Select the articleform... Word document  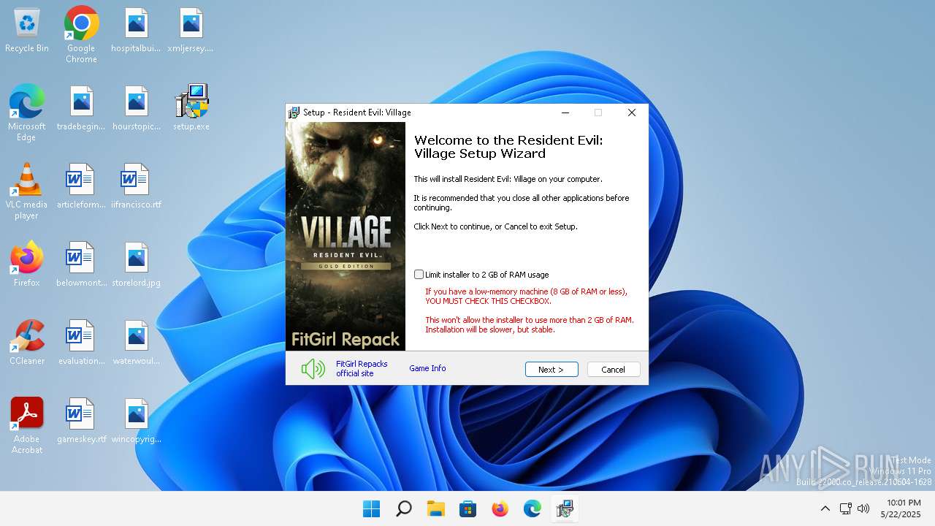[81, 187]
